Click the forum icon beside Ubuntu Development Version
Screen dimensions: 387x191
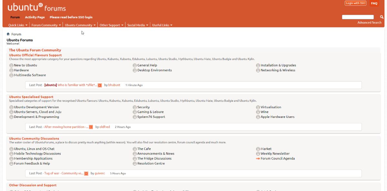(x=11, y=107)
